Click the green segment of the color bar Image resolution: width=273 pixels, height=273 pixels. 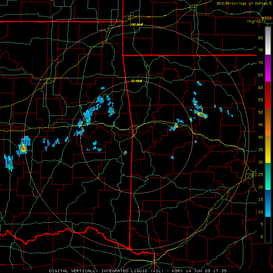[x=268, y=176]
